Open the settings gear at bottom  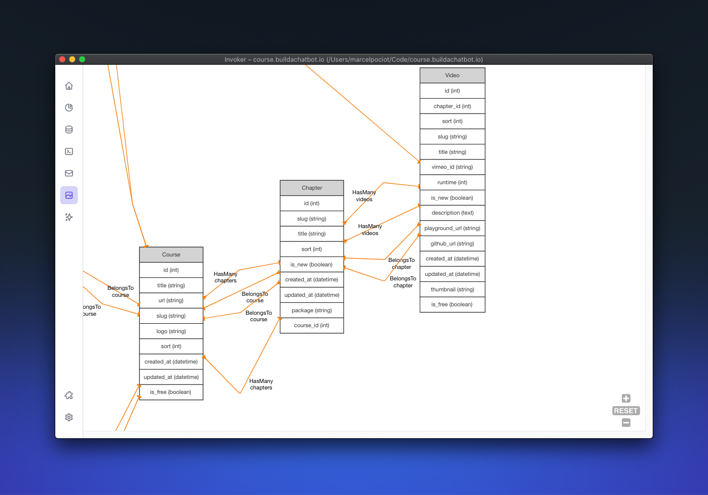69,417
